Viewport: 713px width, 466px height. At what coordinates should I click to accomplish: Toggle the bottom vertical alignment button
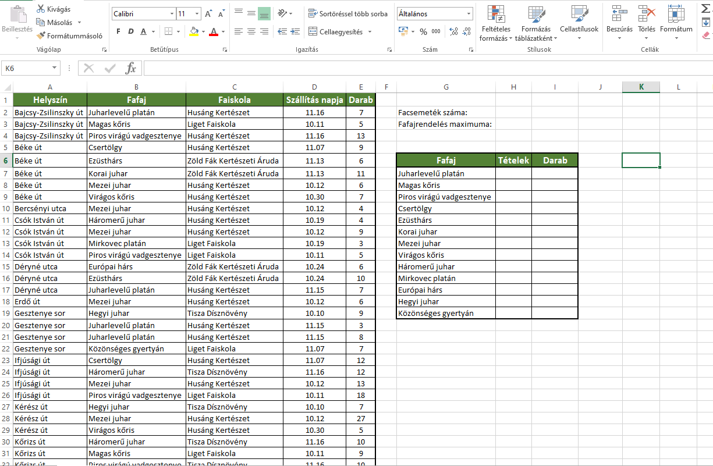click(264, 13)
